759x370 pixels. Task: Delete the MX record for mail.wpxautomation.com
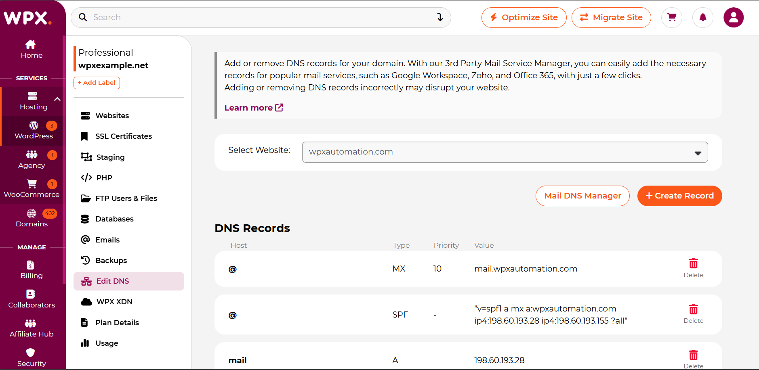point(694,268)
